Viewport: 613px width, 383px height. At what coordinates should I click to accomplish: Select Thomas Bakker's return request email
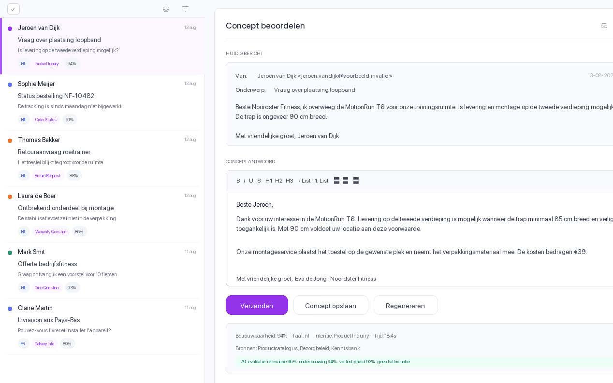102,158
